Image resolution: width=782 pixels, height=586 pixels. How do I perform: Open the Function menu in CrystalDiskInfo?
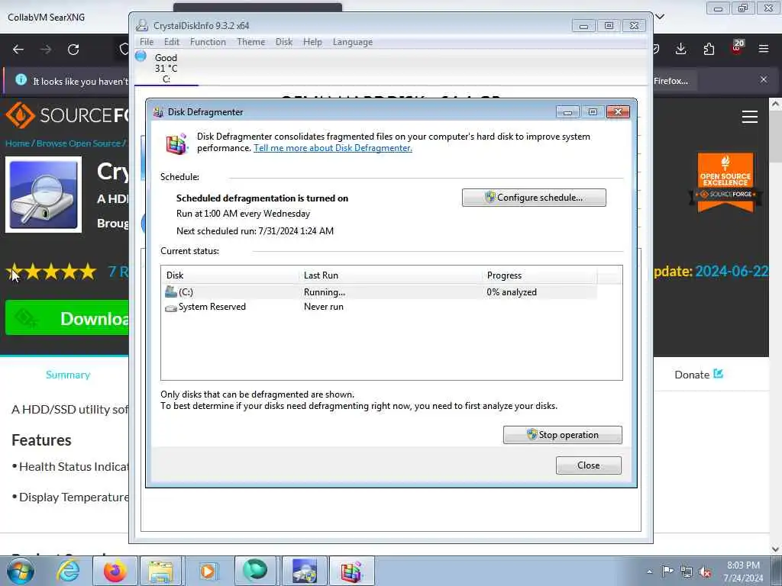(x=208, y=42)
